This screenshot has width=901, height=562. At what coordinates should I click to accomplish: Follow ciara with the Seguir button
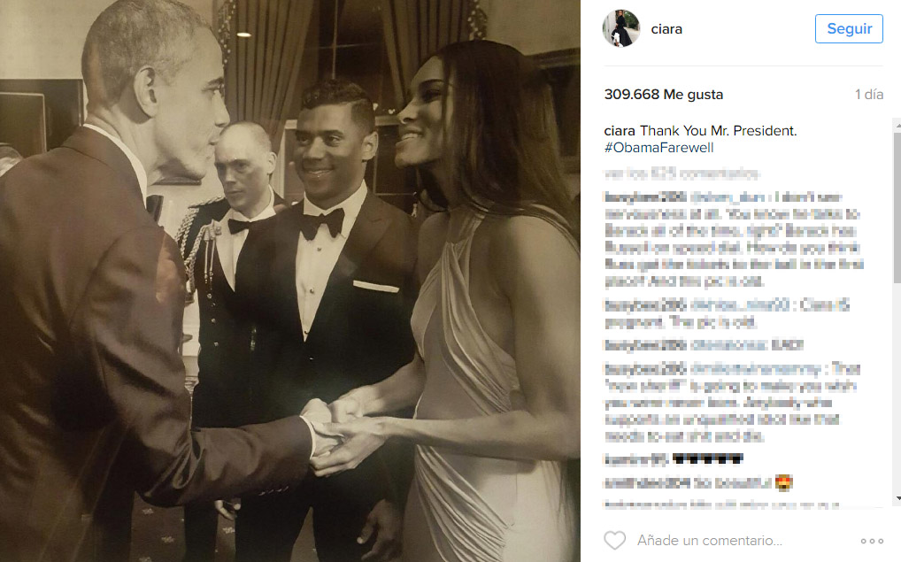coord(849,28)
